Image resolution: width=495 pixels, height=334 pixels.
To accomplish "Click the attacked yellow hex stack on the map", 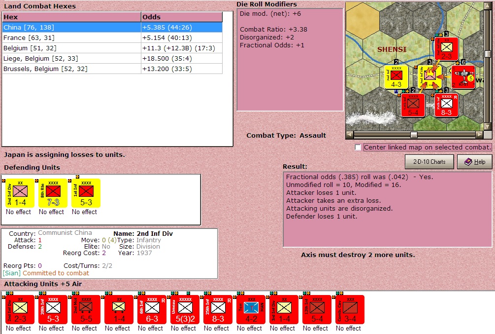I will (429, 77).
